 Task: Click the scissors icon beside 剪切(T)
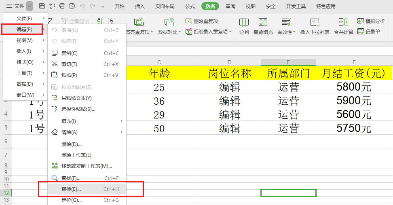click(x=55, y=64)
